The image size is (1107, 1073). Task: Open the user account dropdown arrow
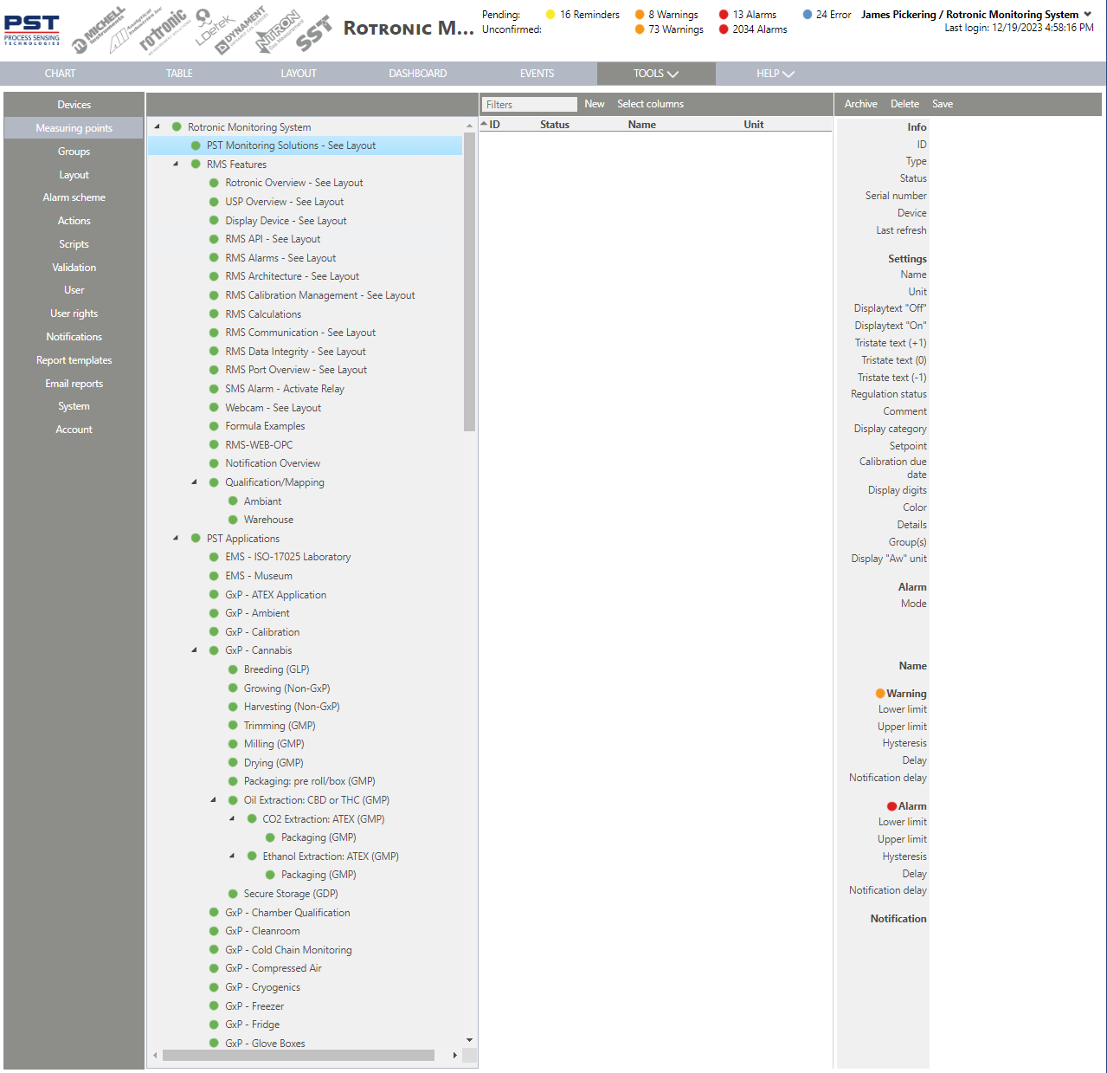pyautogui.click(x=1088, y=15)
